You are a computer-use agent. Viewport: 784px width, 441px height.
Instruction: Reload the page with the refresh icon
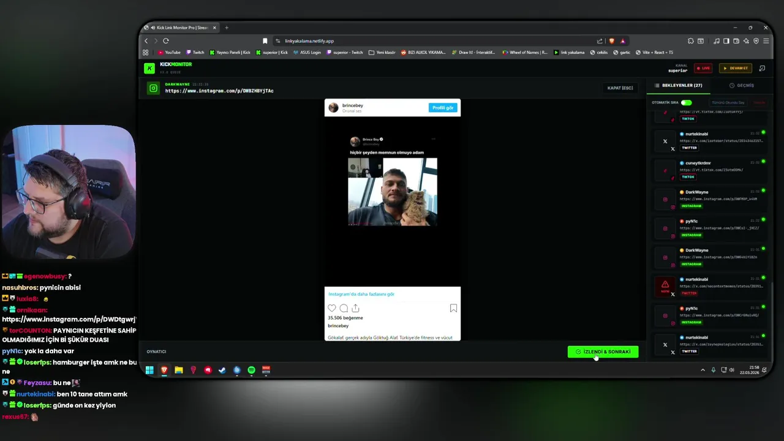[x=165, y=41]
